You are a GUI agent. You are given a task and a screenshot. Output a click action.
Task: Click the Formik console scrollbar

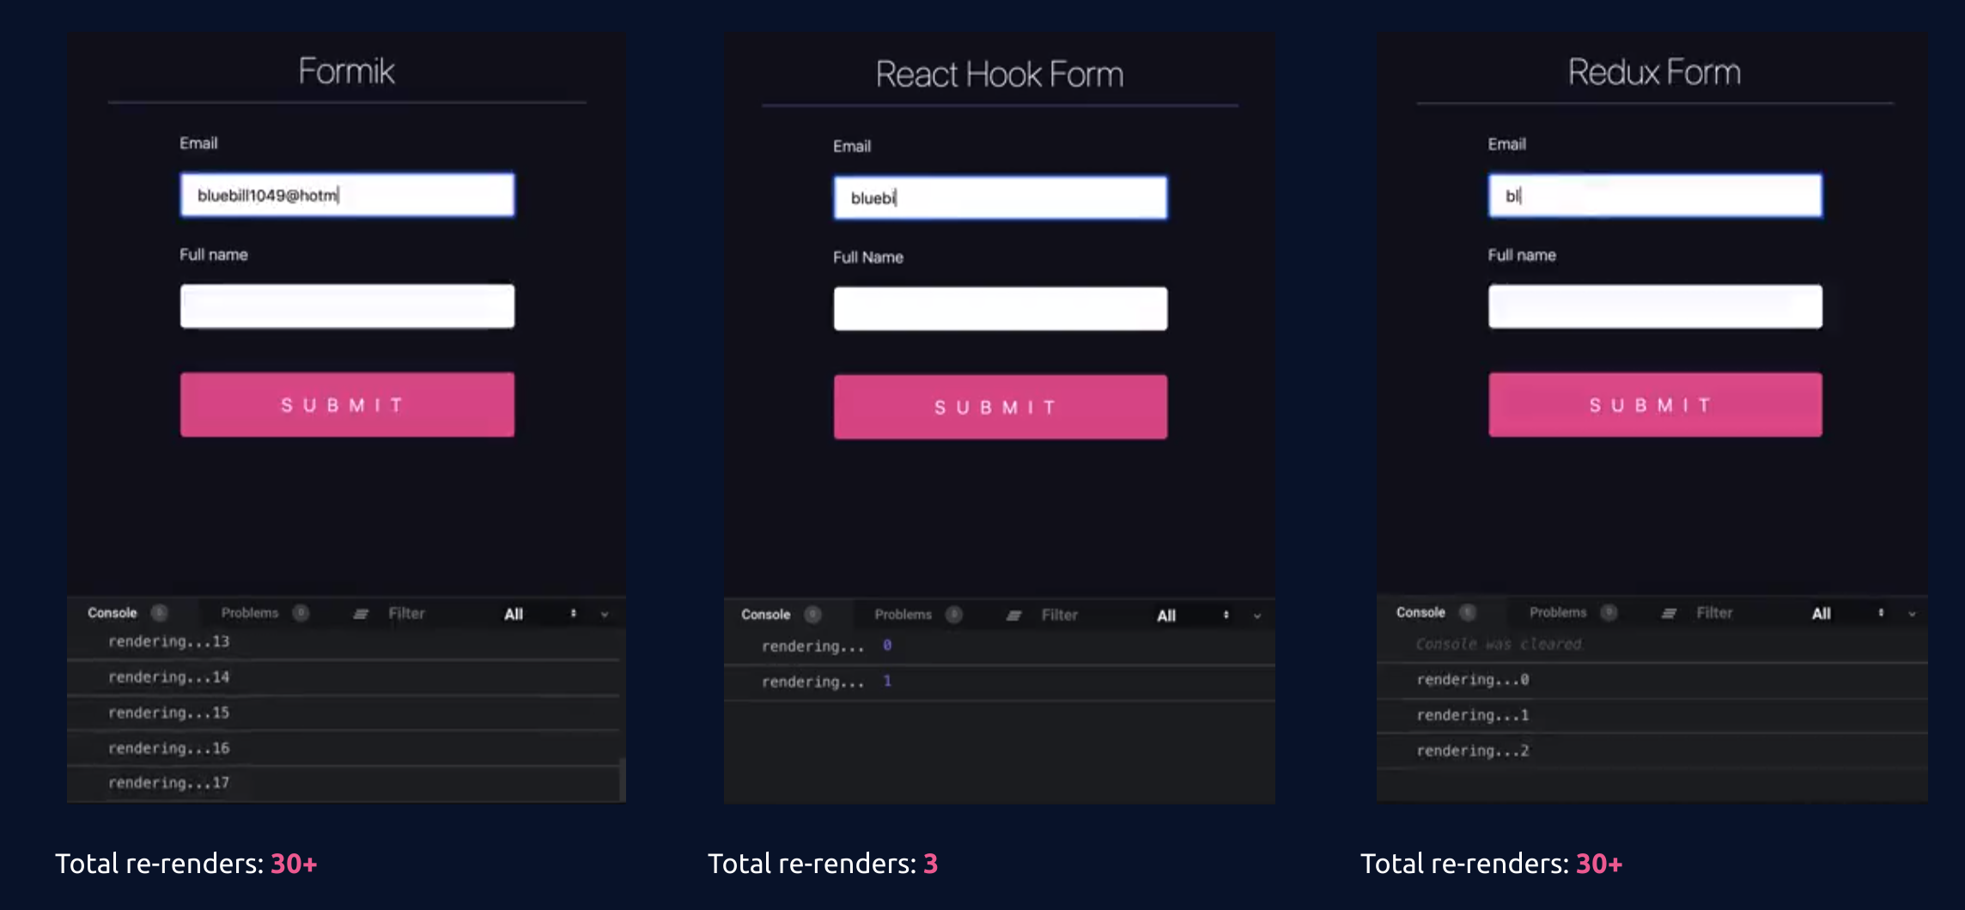tap(622, 780)
